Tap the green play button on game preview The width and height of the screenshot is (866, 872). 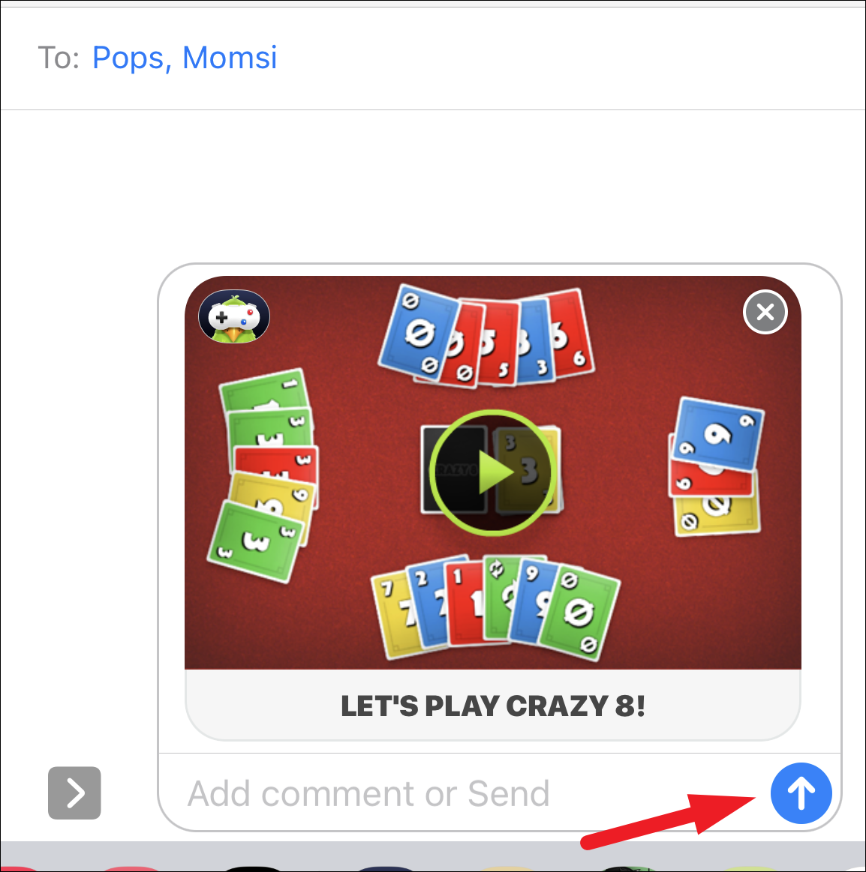click(492, 472)
